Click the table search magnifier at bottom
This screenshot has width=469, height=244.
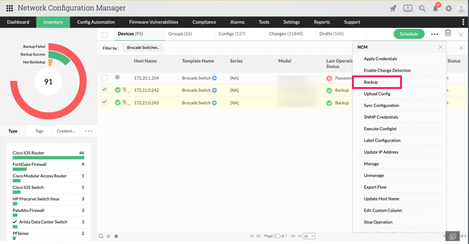click(101, 236)
